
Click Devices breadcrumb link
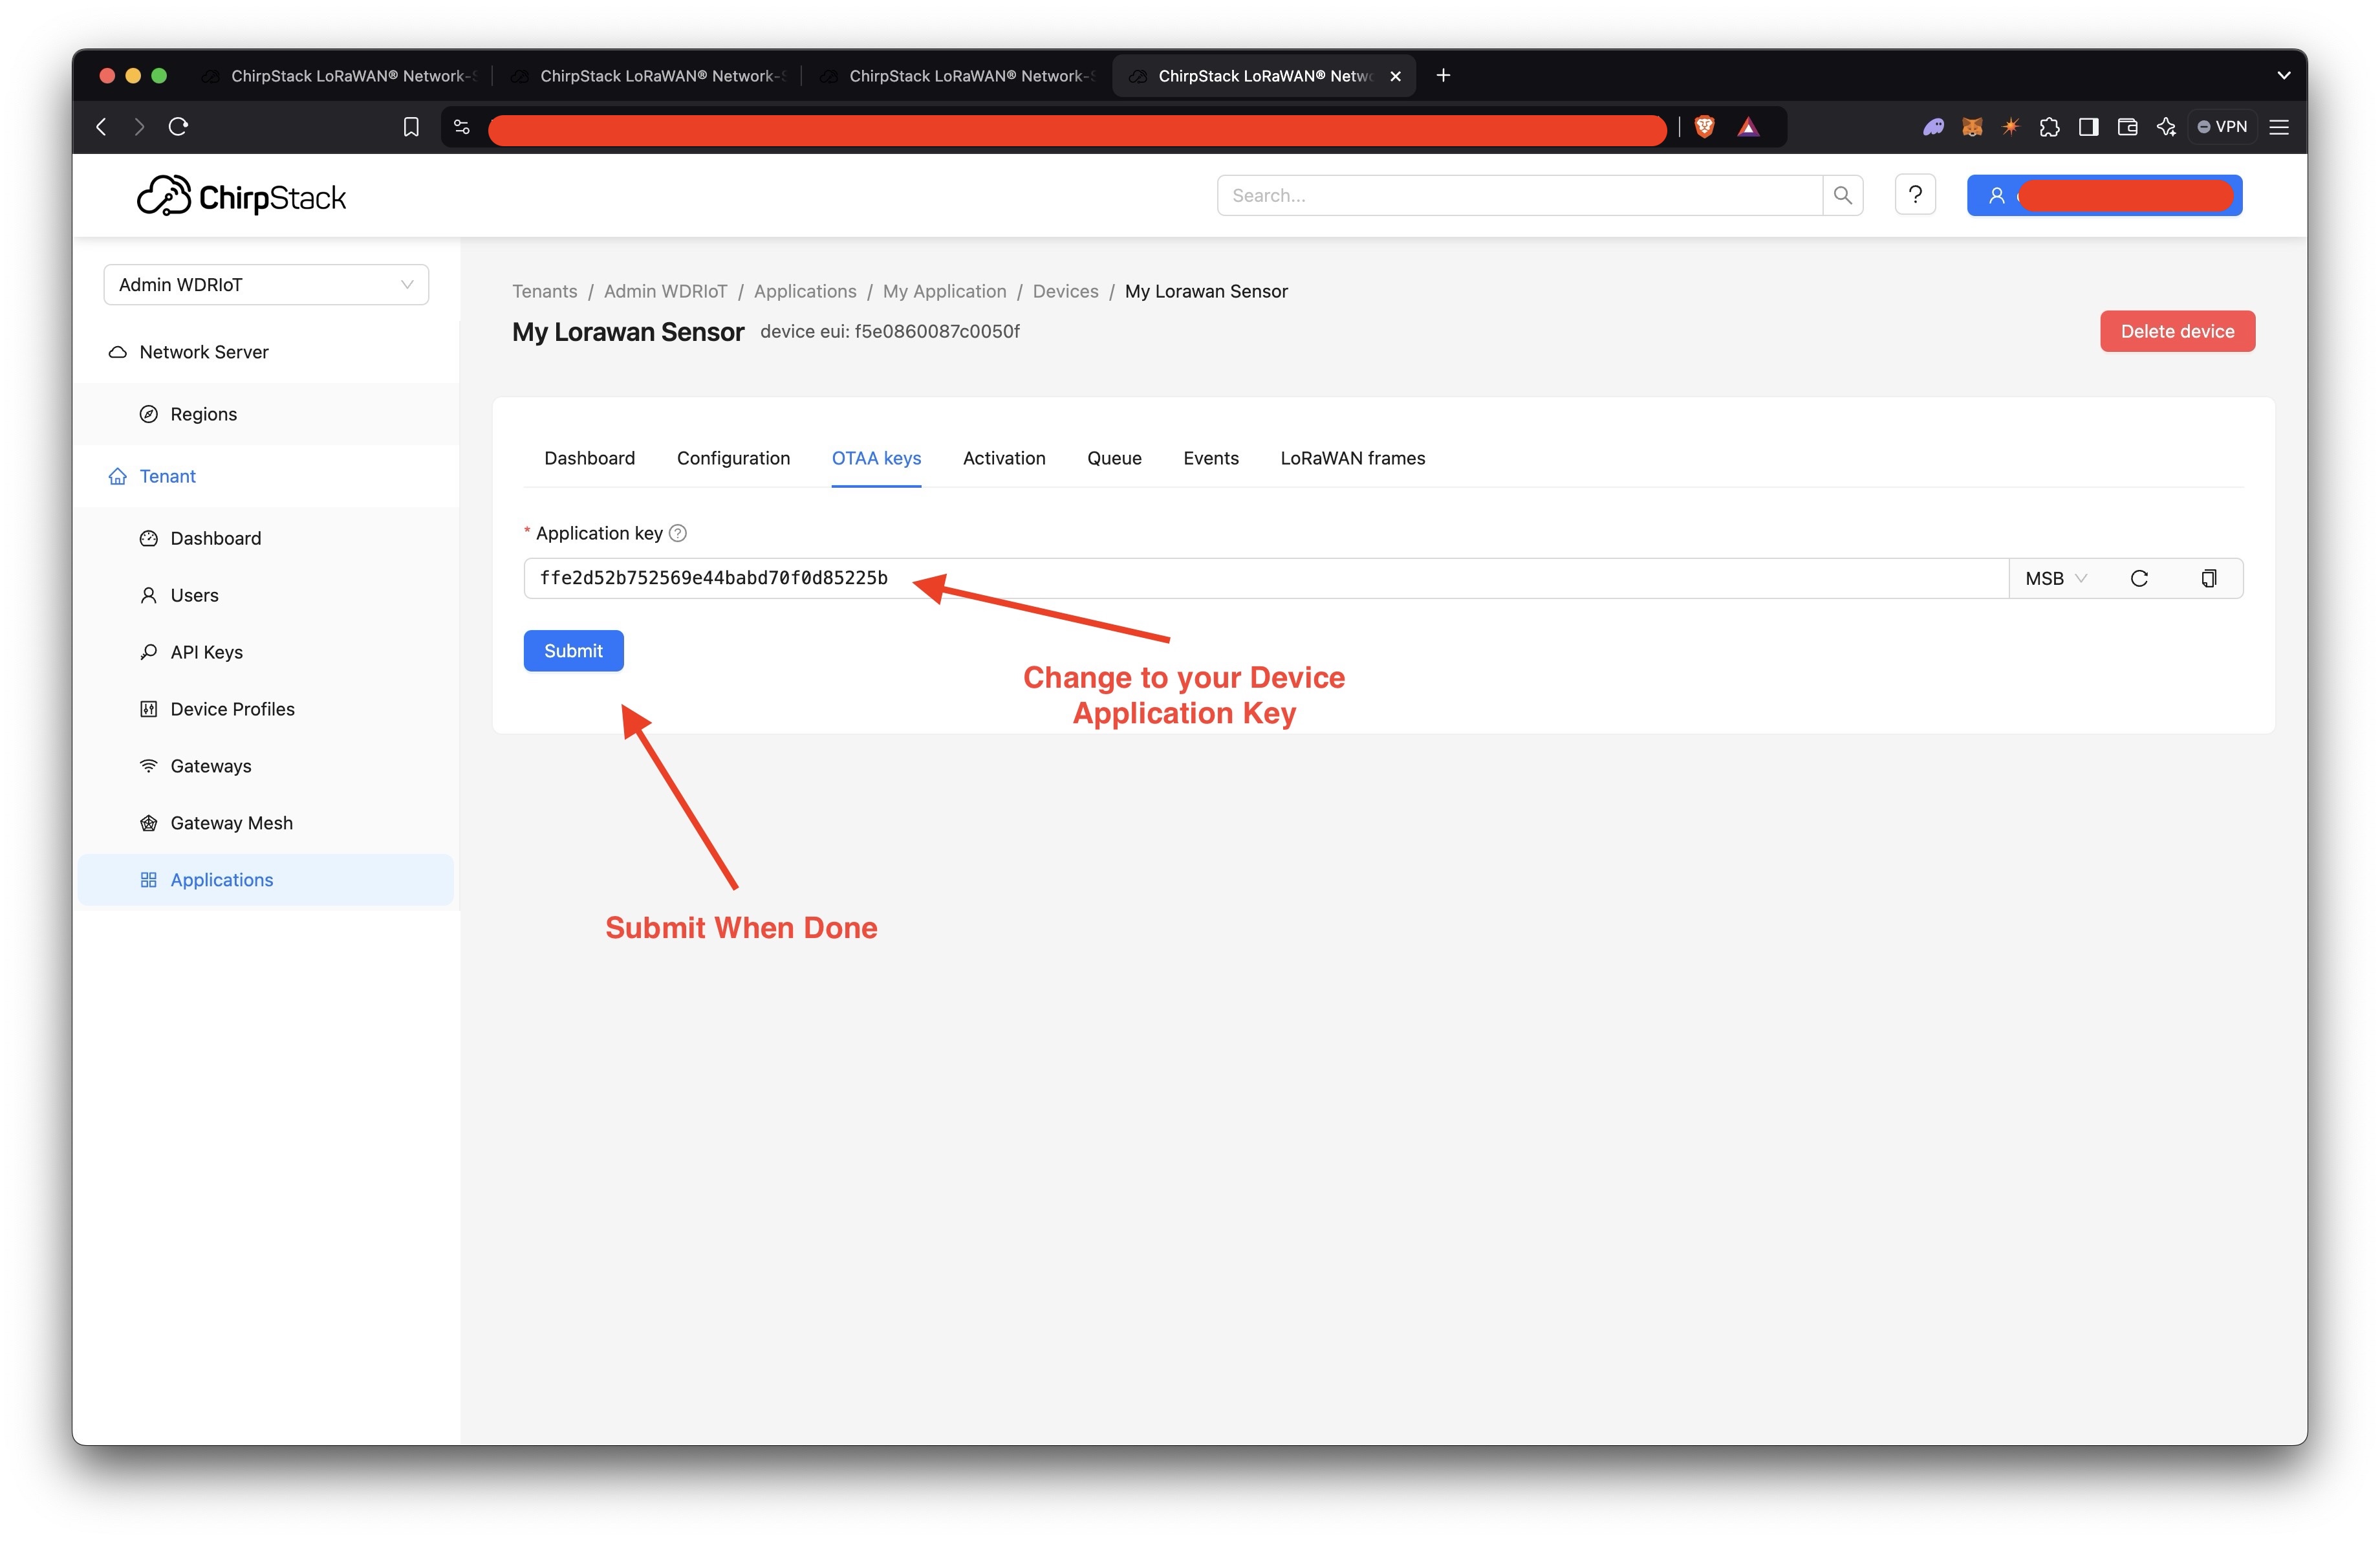[x=1065, y=291]
